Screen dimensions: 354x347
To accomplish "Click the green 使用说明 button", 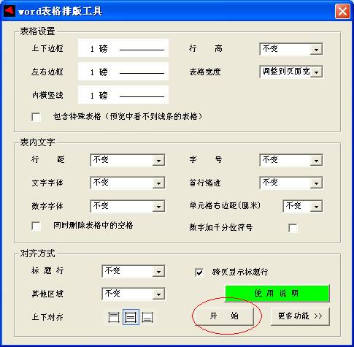I will (277, 293).
